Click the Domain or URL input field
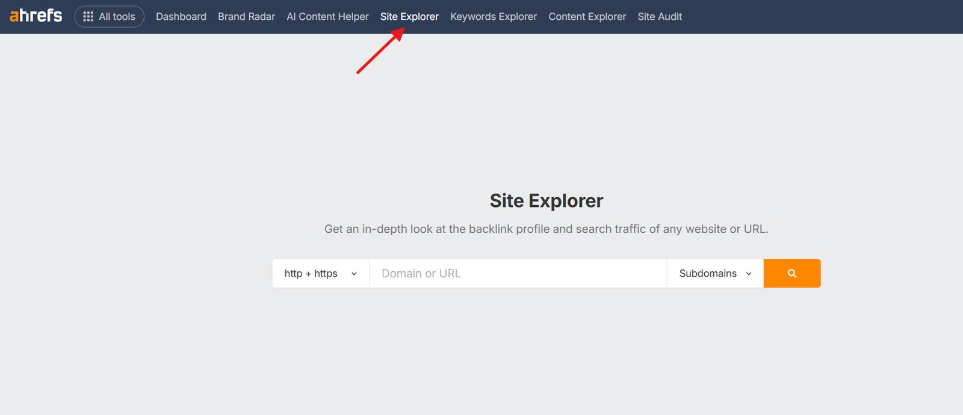 tap(518, 274)
